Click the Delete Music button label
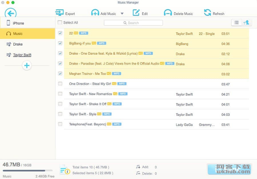 pyautogui.click(x=183, y=14)
